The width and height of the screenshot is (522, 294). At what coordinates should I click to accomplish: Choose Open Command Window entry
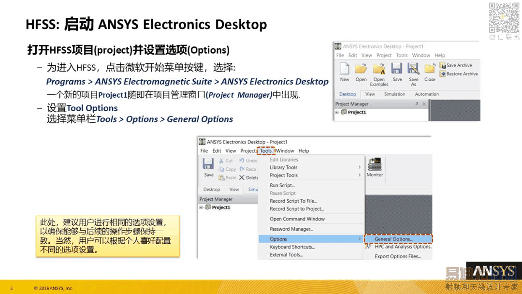click(x=297, y=219)
